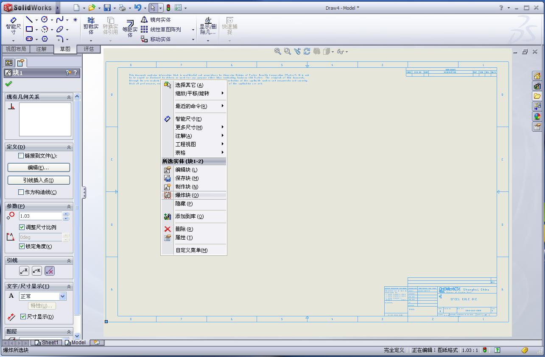Image resolution: width=545 pixels, height=357 pixels.
Task: Click the Print icon
Action: pos(122,8)
